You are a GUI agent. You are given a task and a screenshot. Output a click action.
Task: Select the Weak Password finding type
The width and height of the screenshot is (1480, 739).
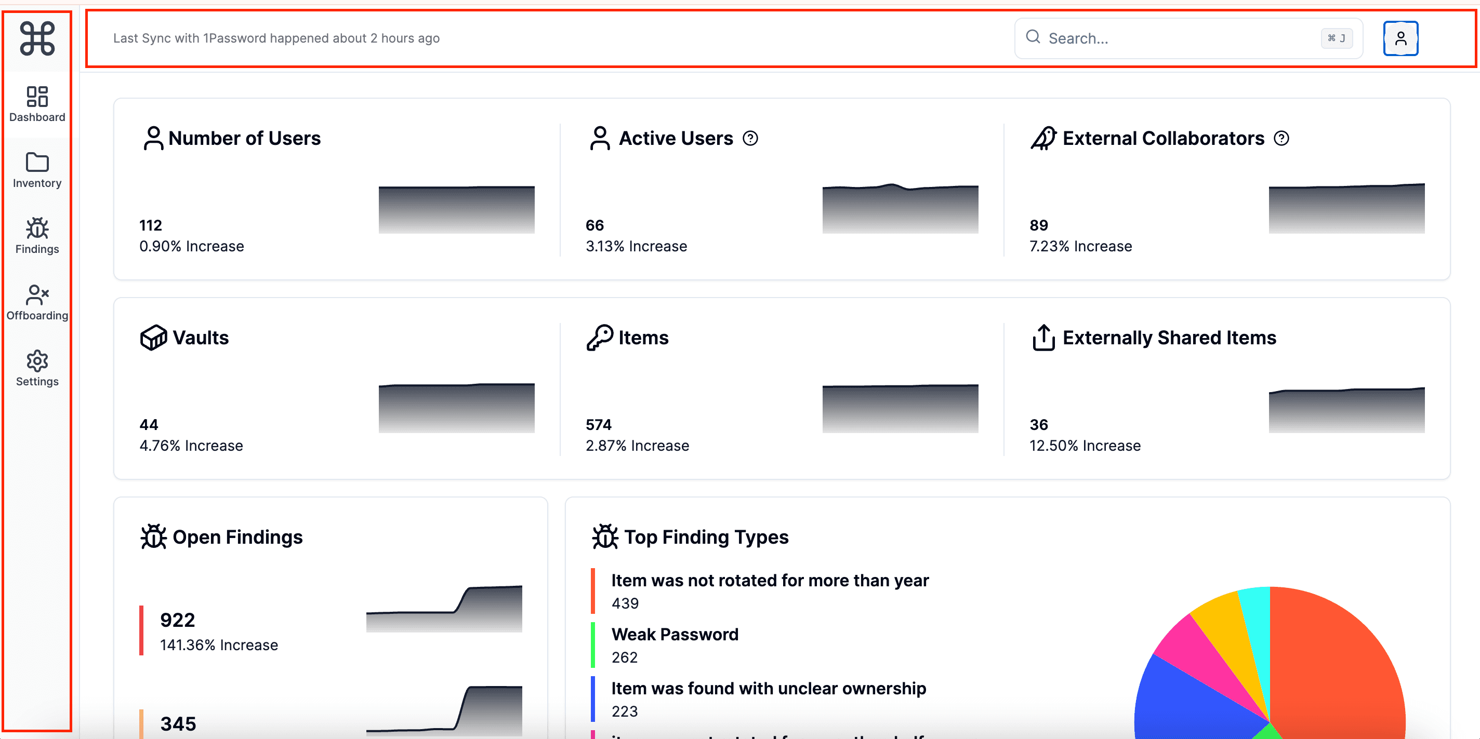click(675, 635)
